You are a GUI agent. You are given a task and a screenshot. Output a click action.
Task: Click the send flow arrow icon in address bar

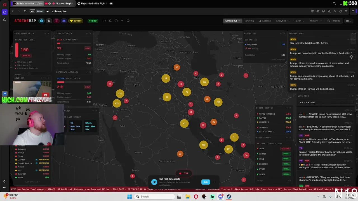(335, 11)
